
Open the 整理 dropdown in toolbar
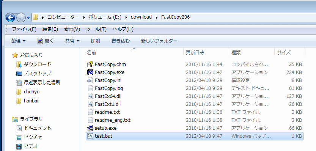(18, 41)
